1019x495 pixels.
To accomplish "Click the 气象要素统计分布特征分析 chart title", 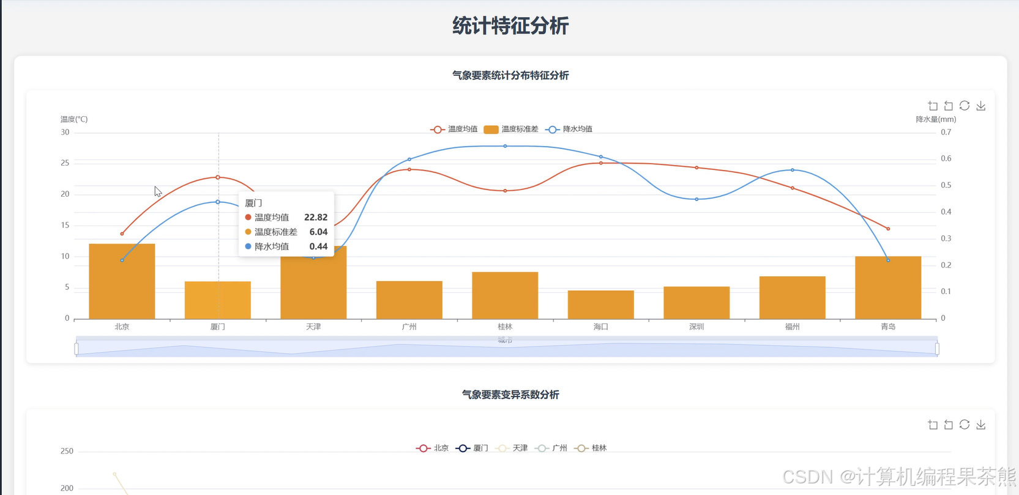I will [x=510, y=75].
